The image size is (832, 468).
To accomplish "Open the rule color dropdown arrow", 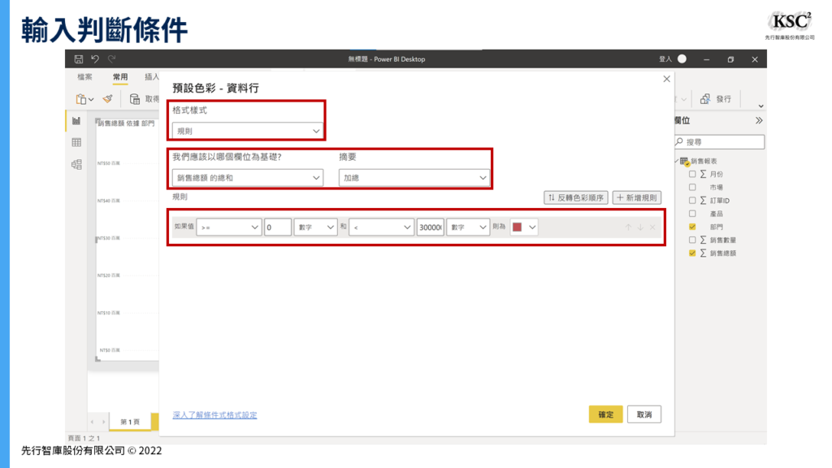I will coord(532,227).
